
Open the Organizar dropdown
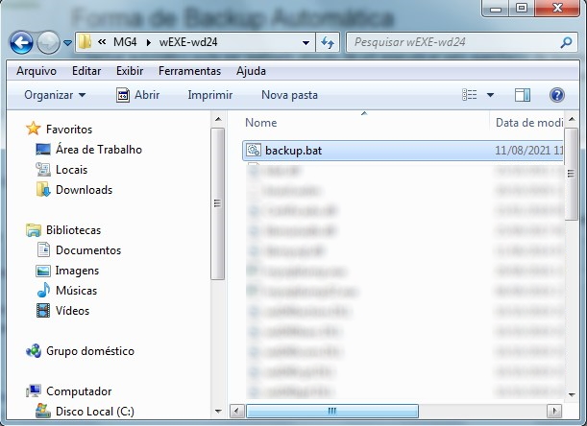55,95
